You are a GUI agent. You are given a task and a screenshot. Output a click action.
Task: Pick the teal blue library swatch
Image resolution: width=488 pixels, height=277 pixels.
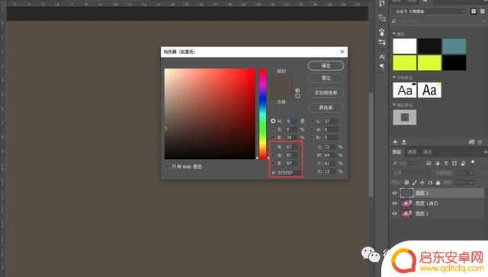pyautogui.click(x=454, y=46)
